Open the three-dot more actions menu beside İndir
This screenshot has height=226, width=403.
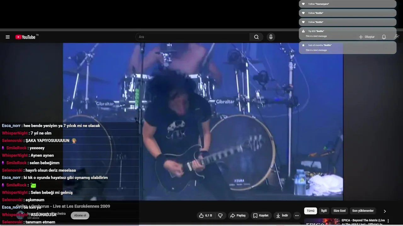(297, 216)
